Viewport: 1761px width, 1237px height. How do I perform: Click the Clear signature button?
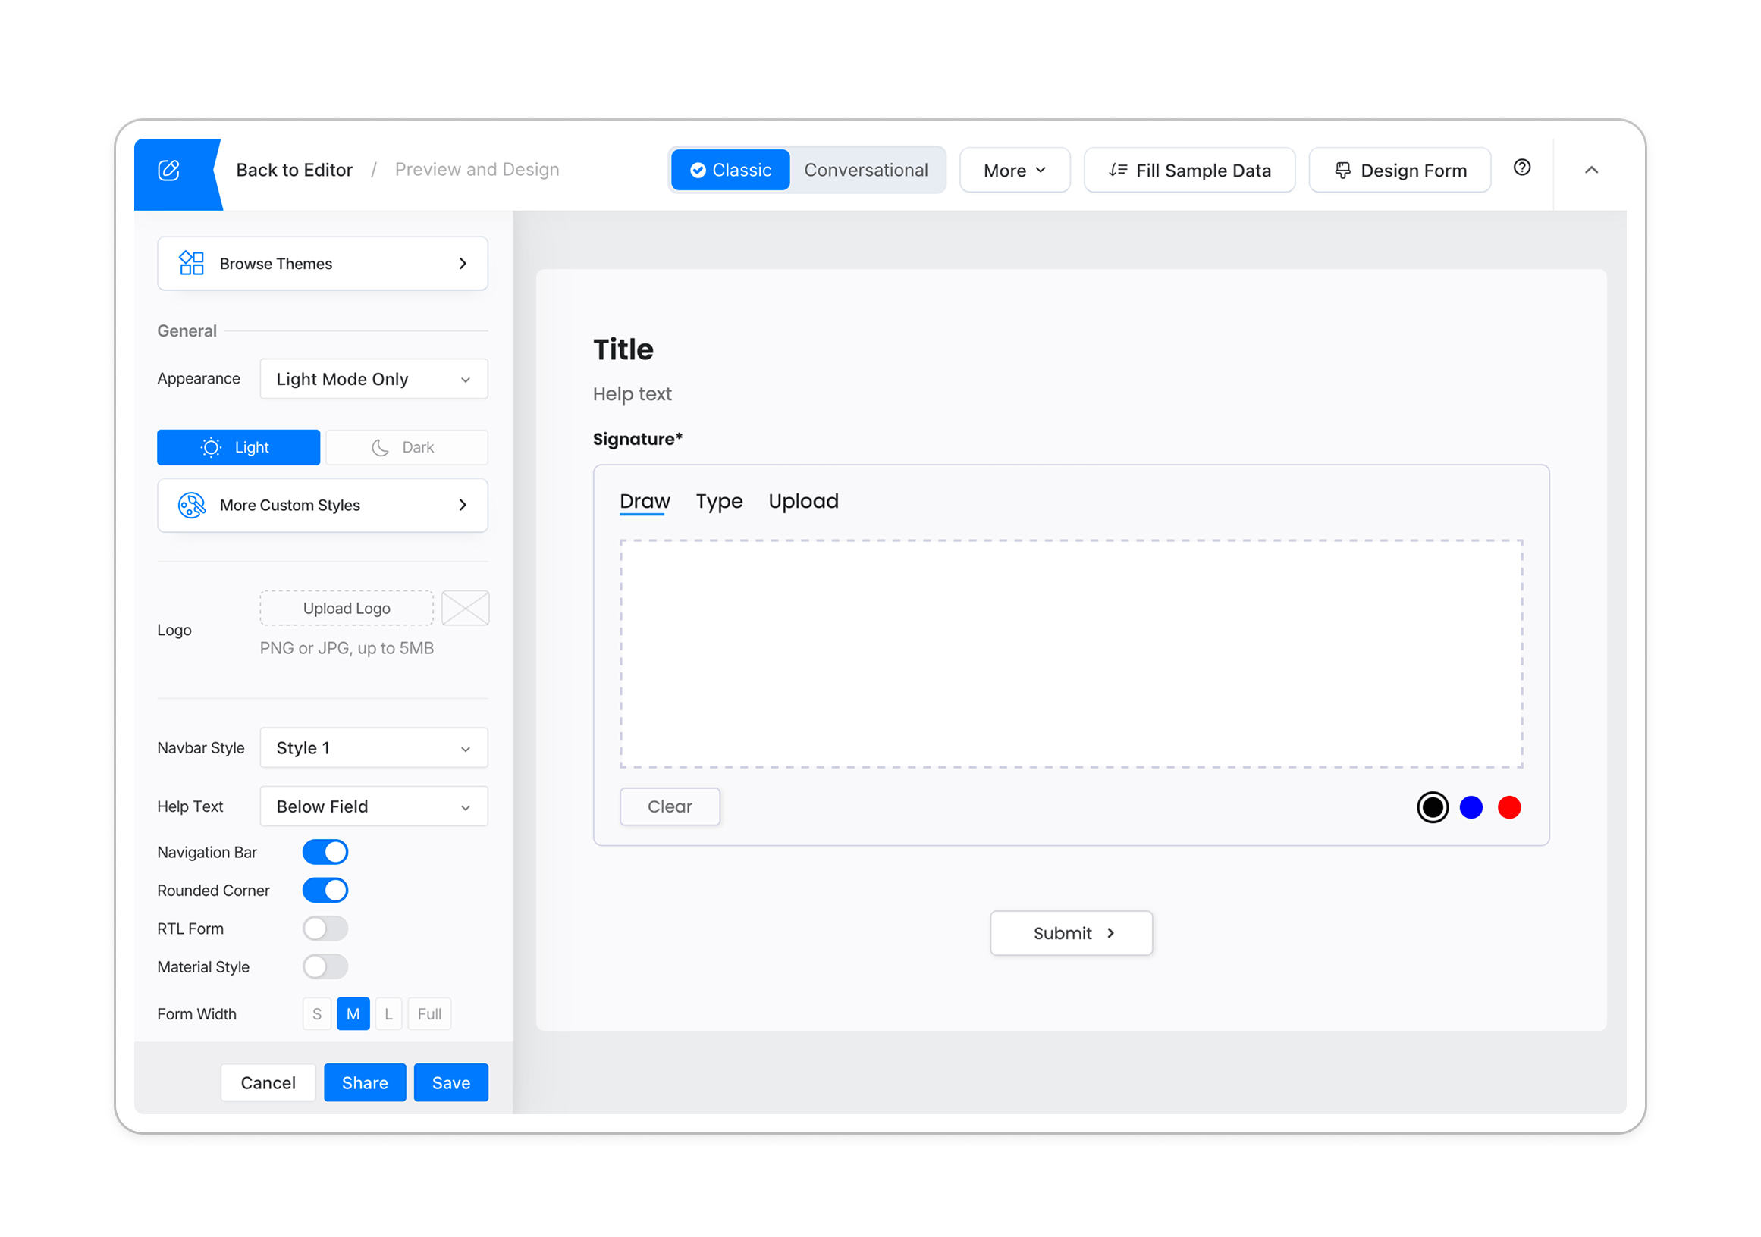669,806
